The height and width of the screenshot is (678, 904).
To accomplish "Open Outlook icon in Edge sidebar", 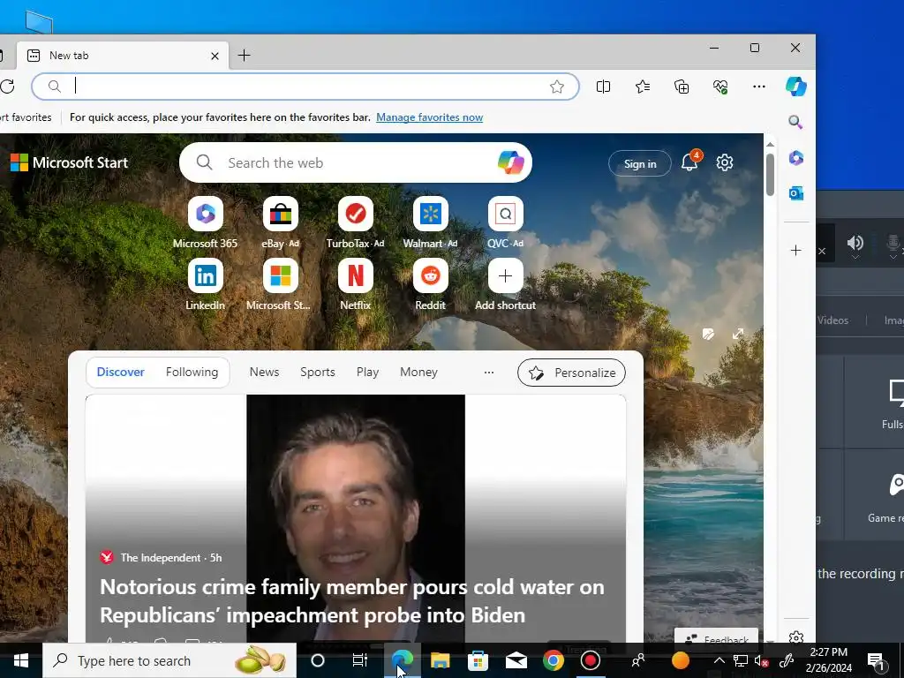I will [x=796, y=193].
